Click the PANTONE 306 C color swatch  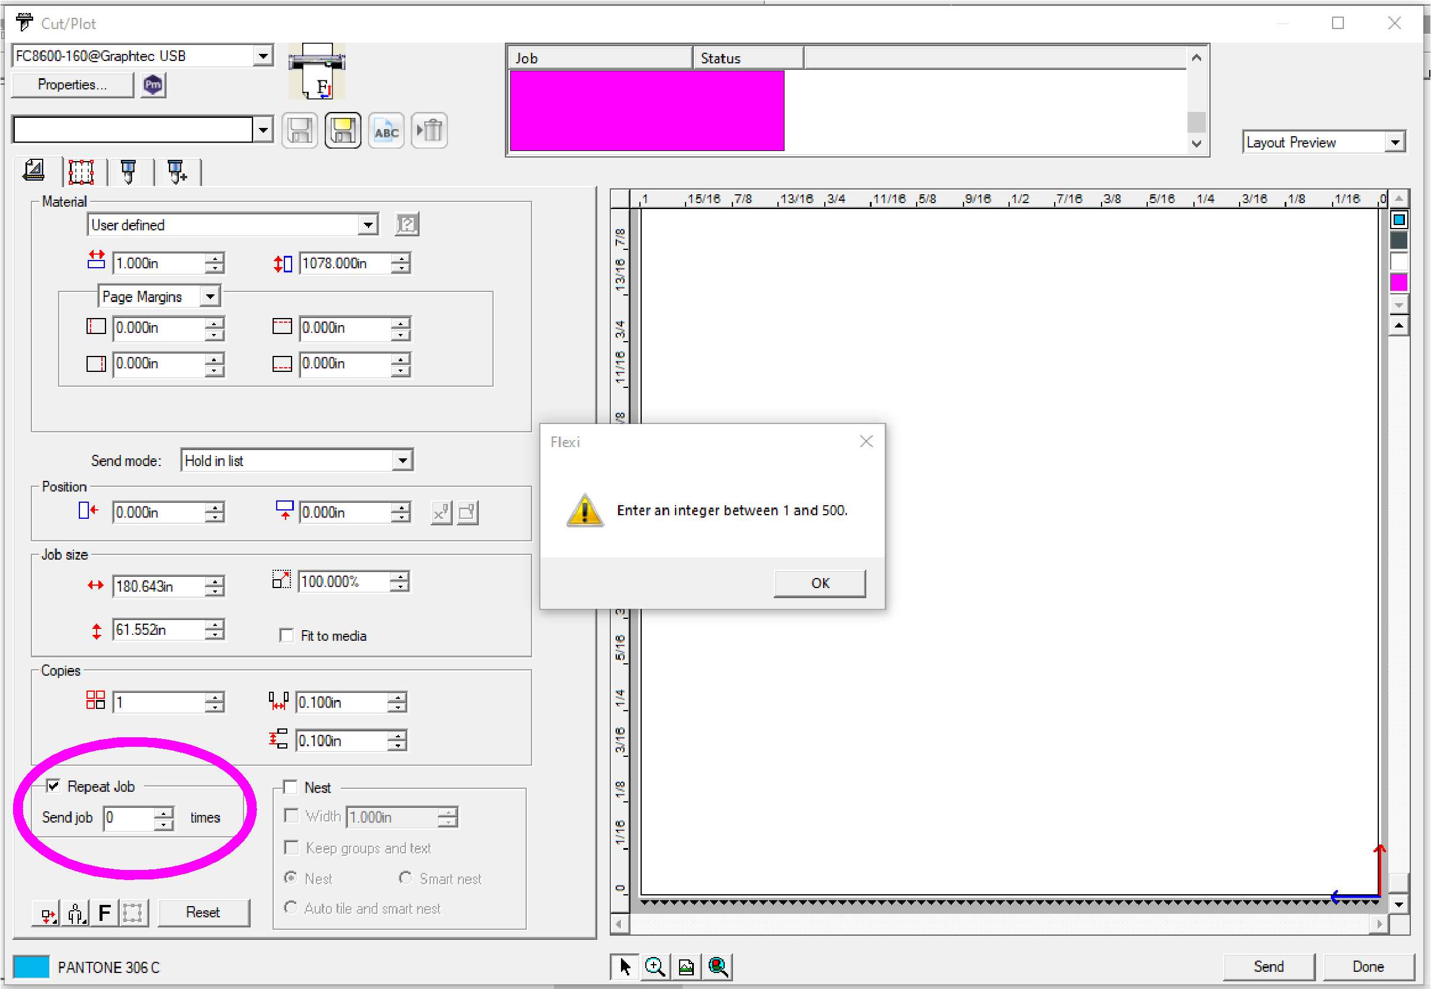pos(31,966)
